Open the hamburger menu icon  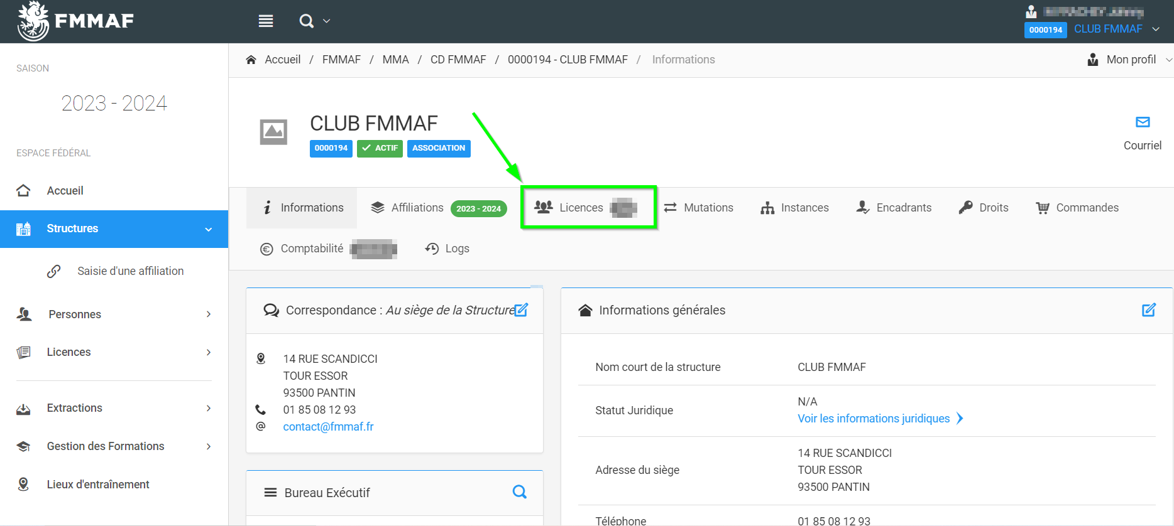pos(266,21)
